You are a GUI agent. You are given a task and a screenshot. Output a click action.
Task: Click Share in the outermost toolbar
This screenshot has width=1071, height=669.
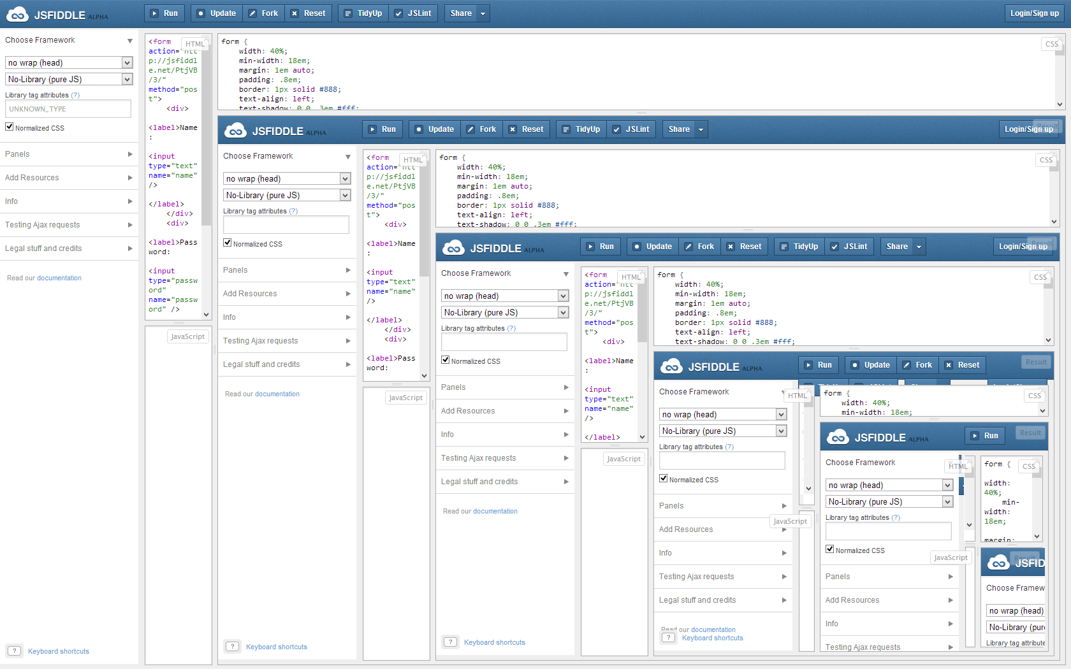pos(461,13)
